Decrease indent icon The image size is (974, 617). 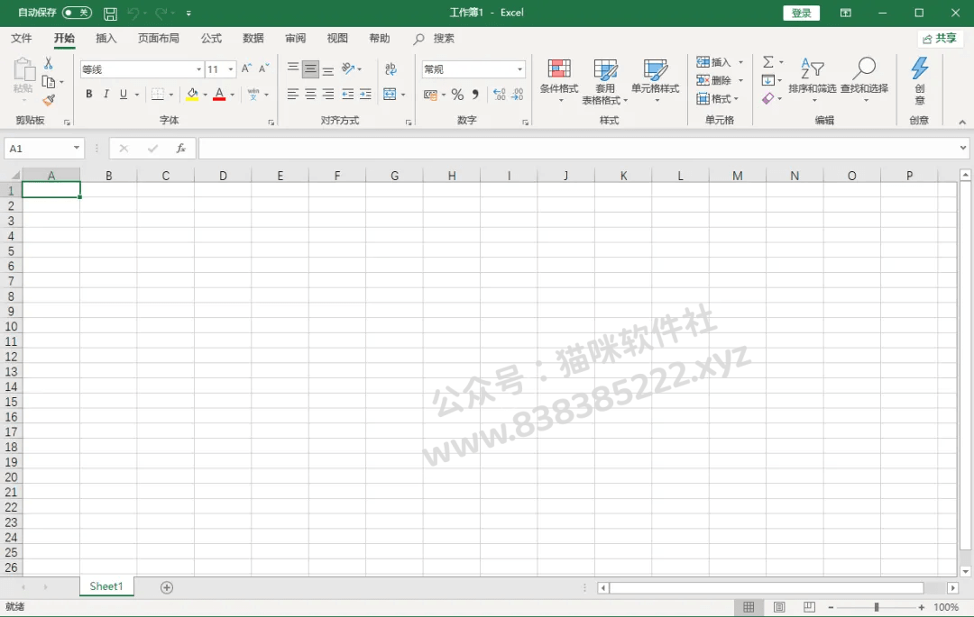point(348,95)
